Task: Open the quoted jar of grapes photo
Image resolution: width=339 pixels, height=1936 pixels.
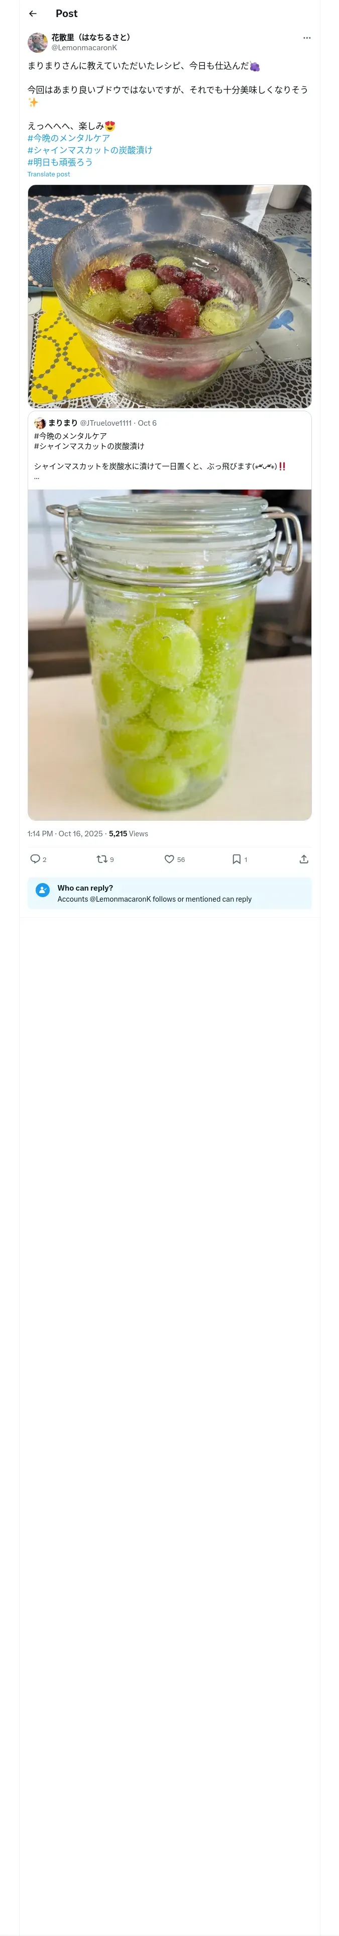Action: pyautogui.click(x=169, y=654)
